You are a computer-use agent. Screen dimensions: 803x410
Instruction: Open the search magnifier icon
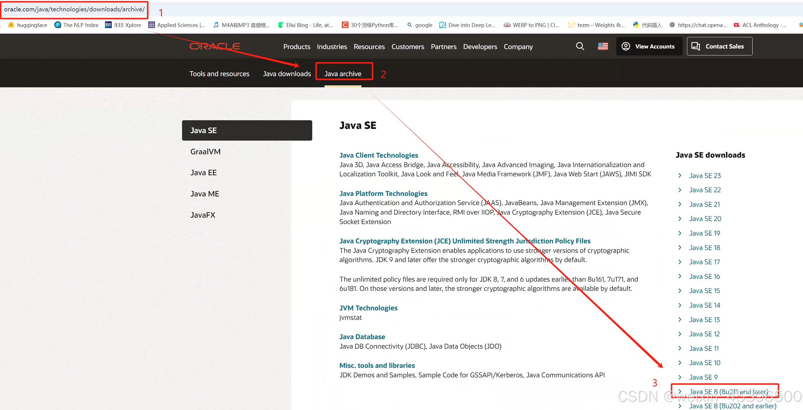click(x=580, y=46)
